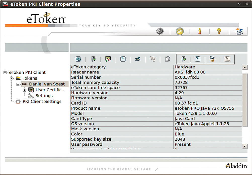Click the yellow Refresh icon

180,31
